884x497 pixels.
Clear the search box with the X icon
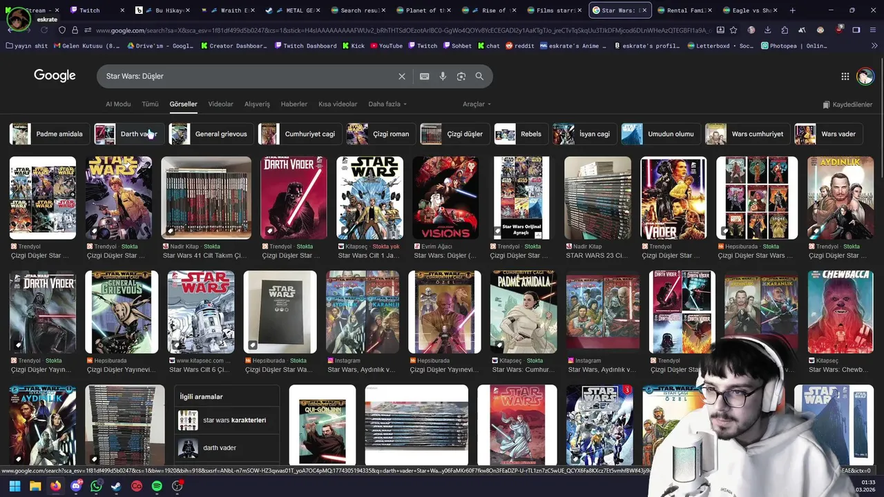[402, 77]
